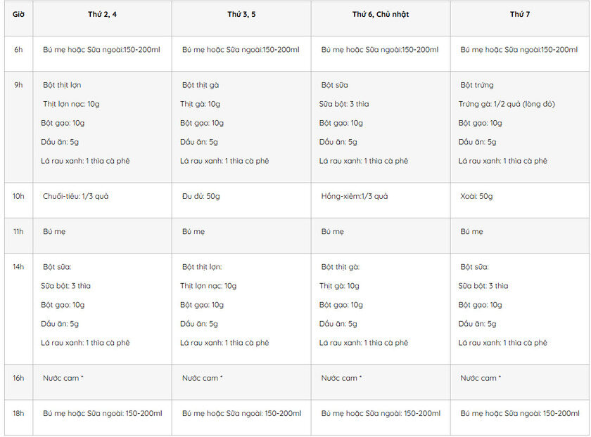Click the 'Thứ 7' column header
Image resolution: width=591 pixels, height=437 pixels.
coord(520,14)
